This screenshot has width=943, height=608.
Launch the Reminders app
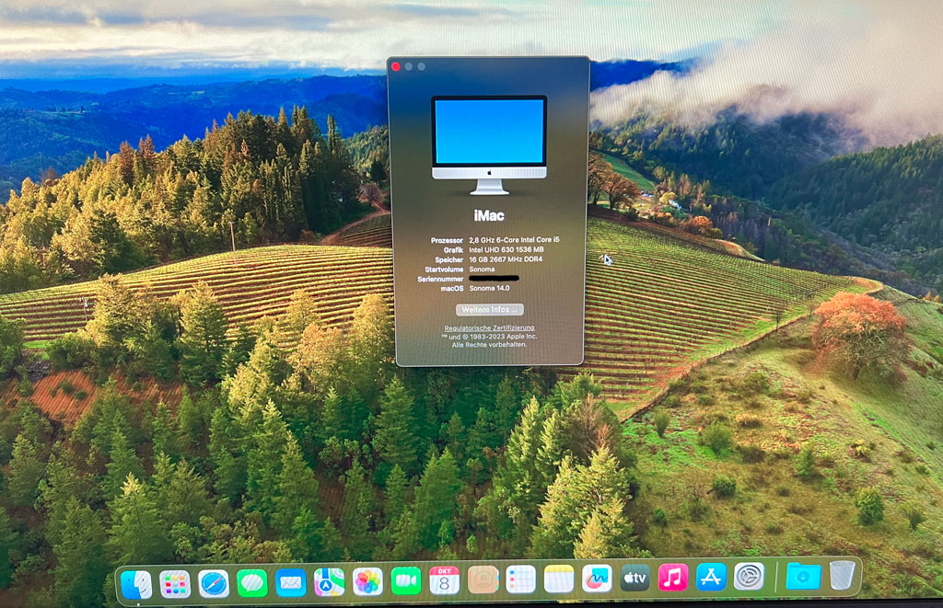[x=521, y=579]
